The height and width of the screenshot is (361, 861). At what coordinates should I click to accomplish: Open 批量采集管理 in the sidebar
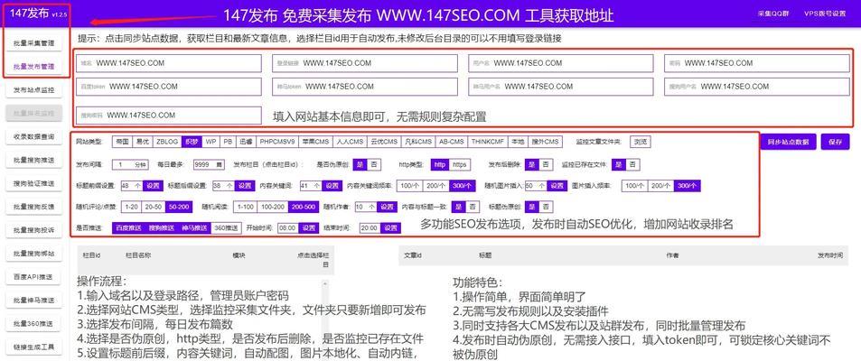tap(34, 42)
